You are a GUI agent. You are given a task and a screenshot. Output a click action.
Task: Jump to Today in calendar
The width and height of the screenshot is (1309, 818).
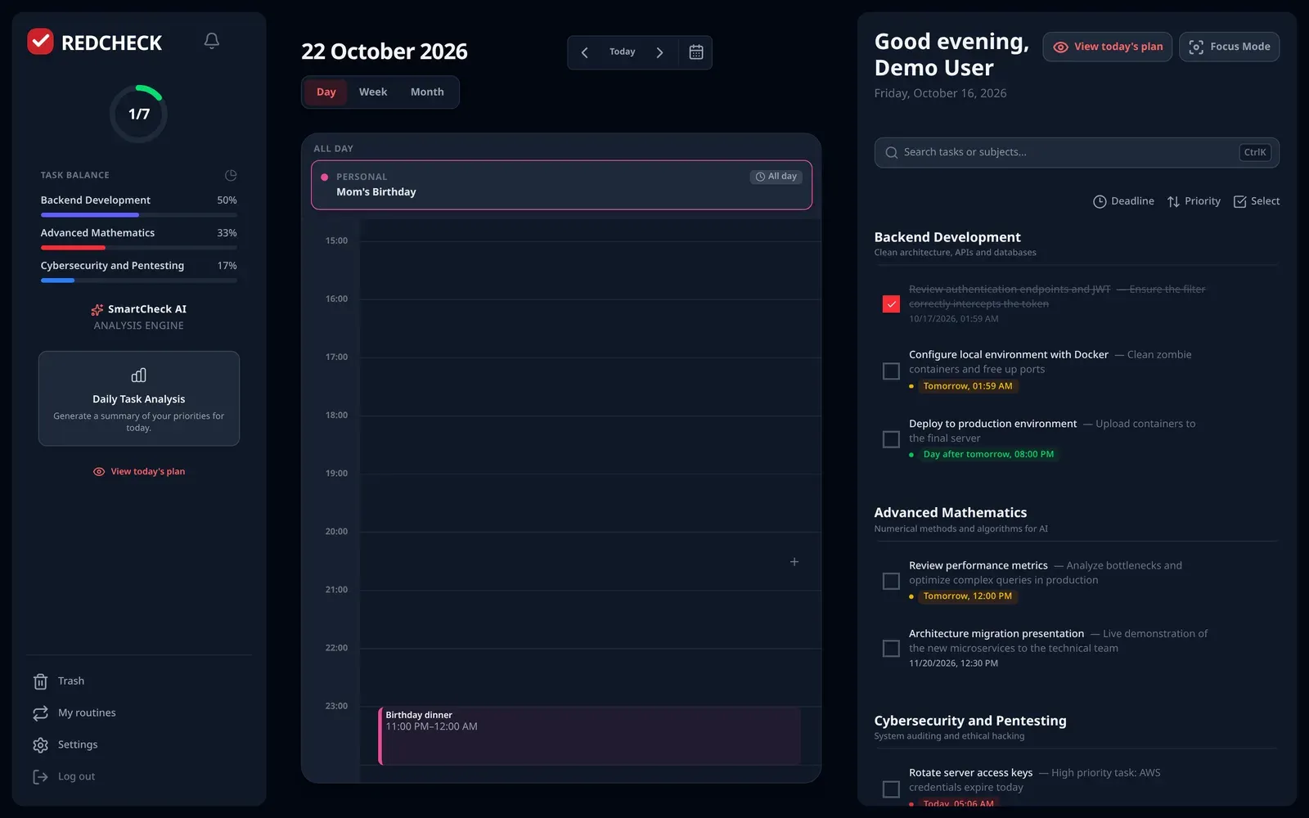[x=622, y=52]
